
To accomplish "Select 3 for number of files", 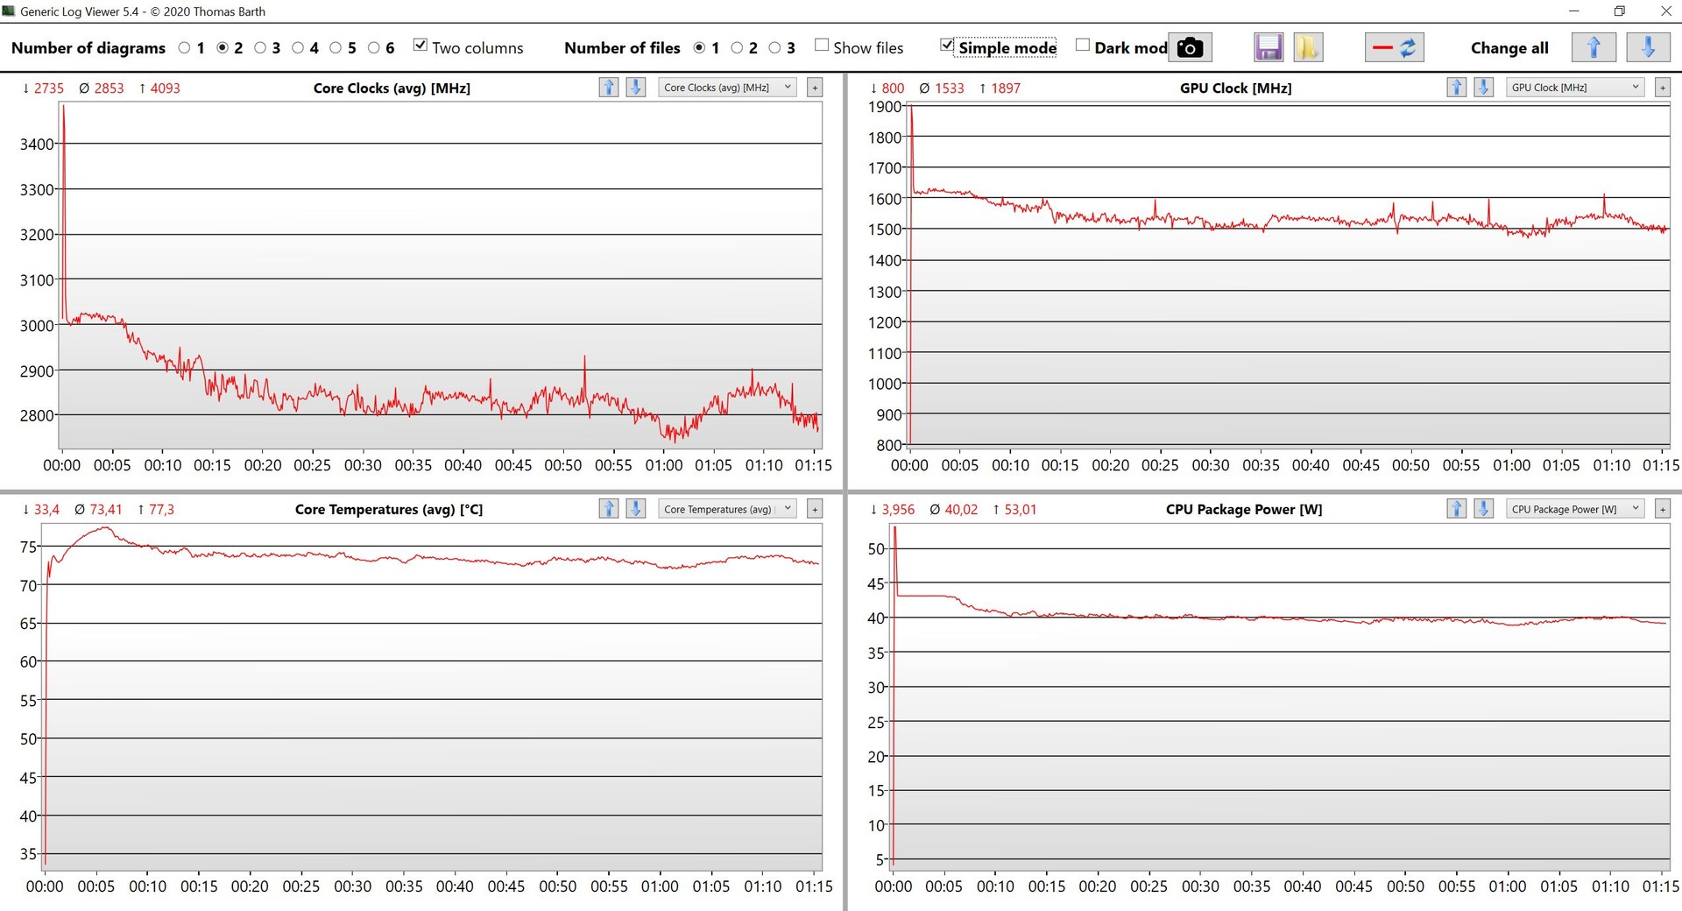I will pos(774,48).
